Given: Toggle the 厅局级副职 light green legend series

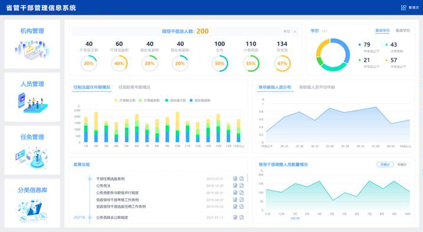Looking at the screenshot, I should click(x=149, y=100).
